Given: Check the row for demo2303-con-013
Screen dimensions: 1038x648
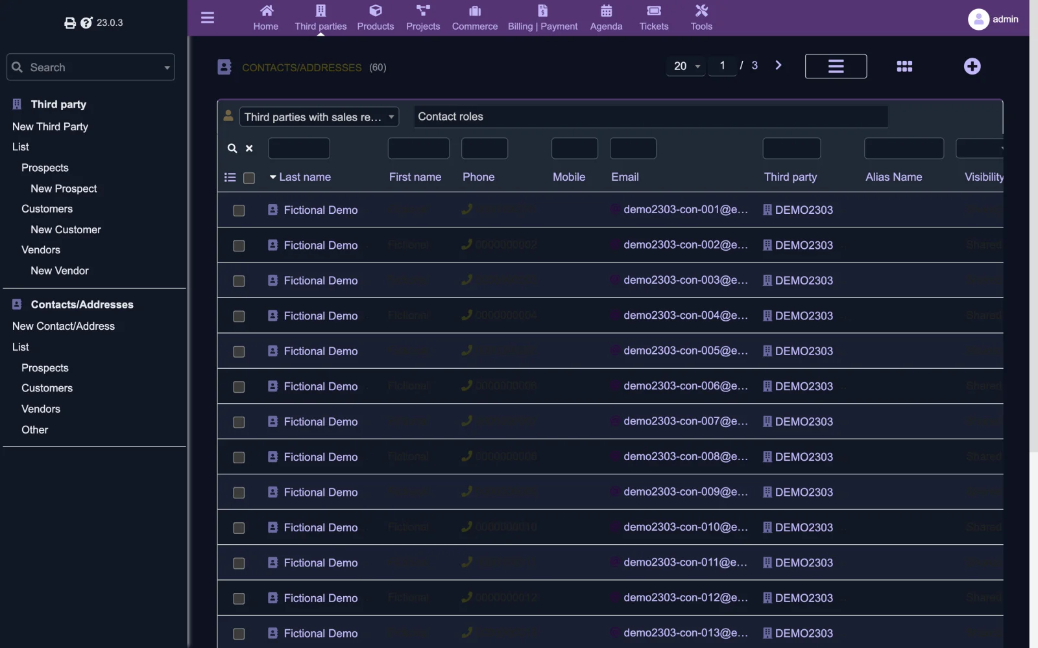Looking at the screenshot, I should (x=239, y=634).
